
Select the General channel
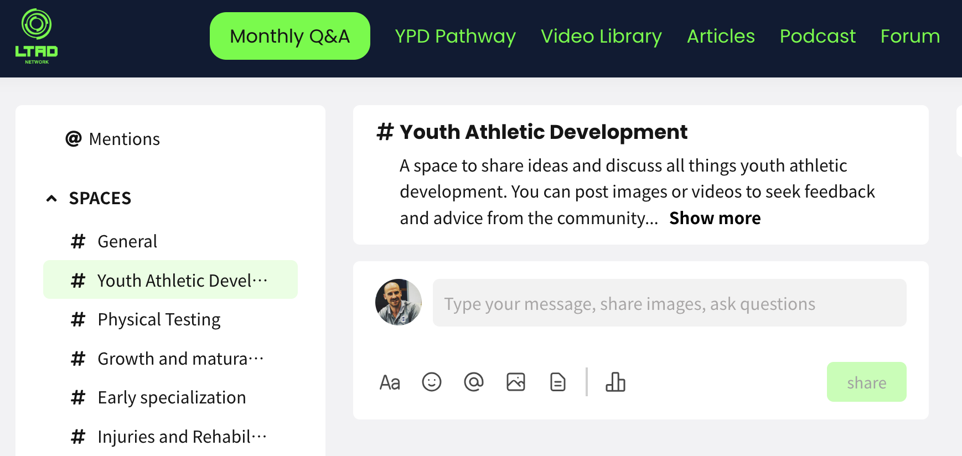click(127, 241)
